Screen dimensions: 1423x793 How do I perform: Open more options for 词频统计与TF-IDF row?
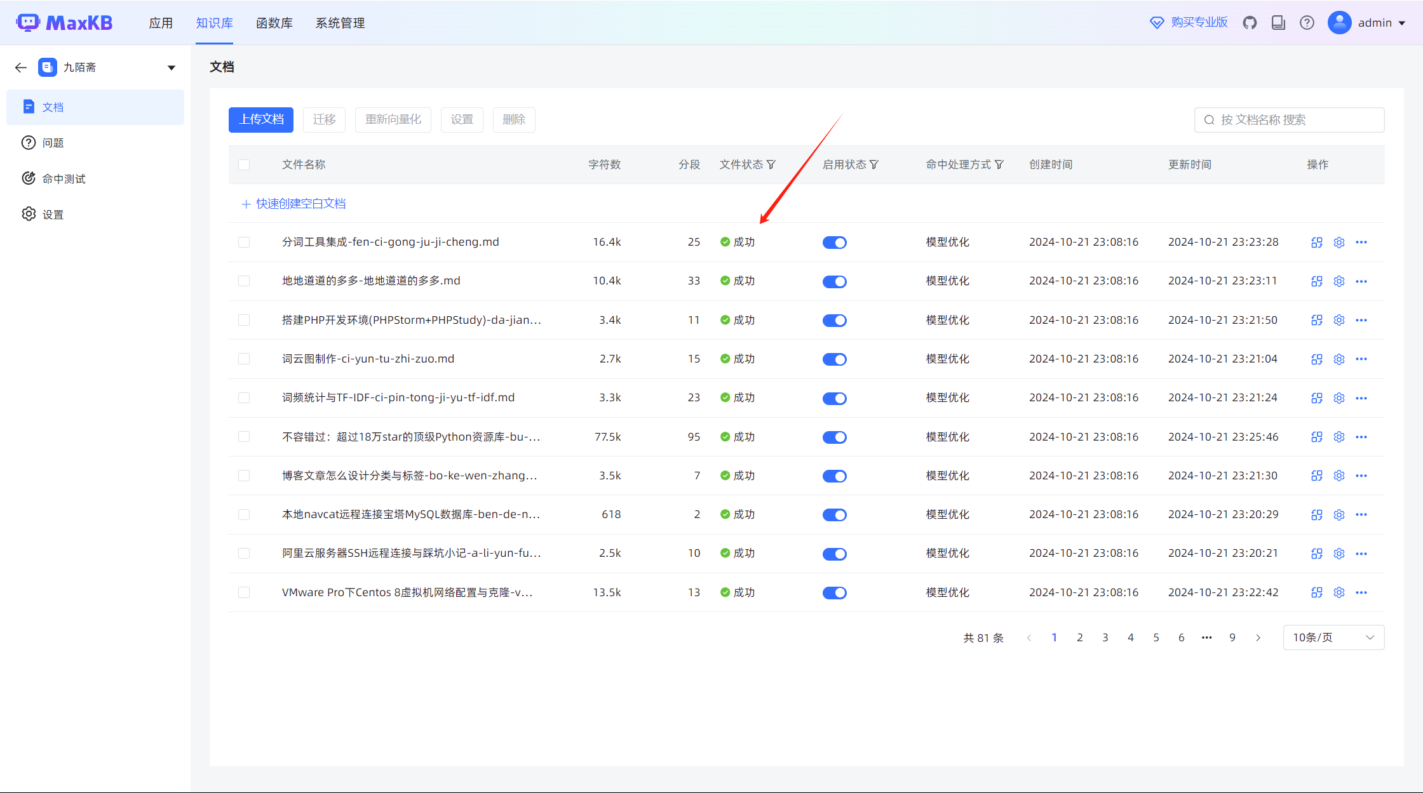(x=1361, y=398)
